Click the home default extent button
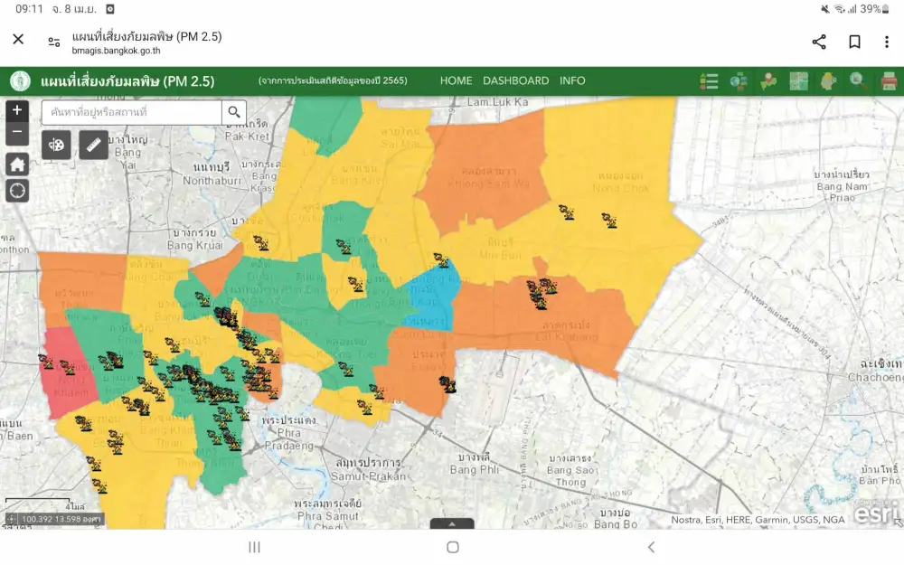Viewport: 904px width, 565px height. point(17,164)
